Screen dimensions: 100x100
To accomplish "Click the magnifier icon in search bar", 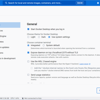I will (x=6, y=3).
